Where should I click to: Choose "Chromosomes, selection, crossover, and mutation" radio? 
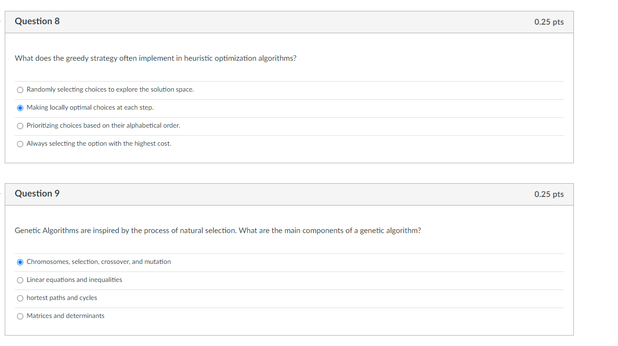[20, 262]
